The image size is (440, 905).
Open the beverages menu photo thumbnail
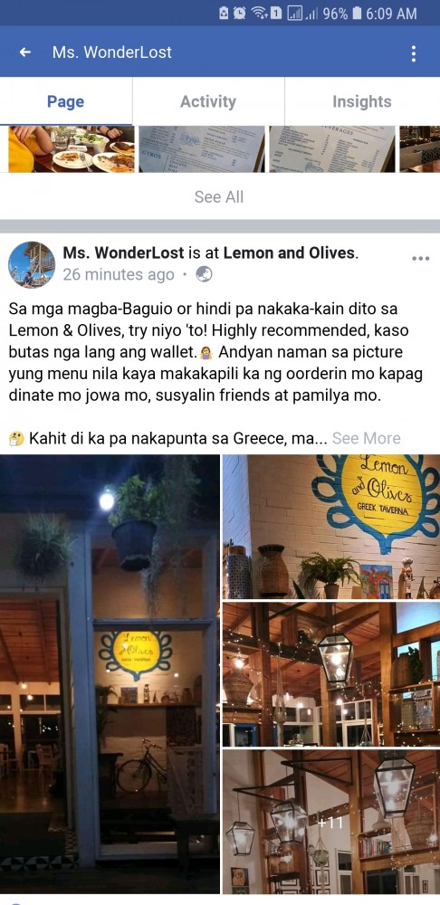(x=332, y=149)
